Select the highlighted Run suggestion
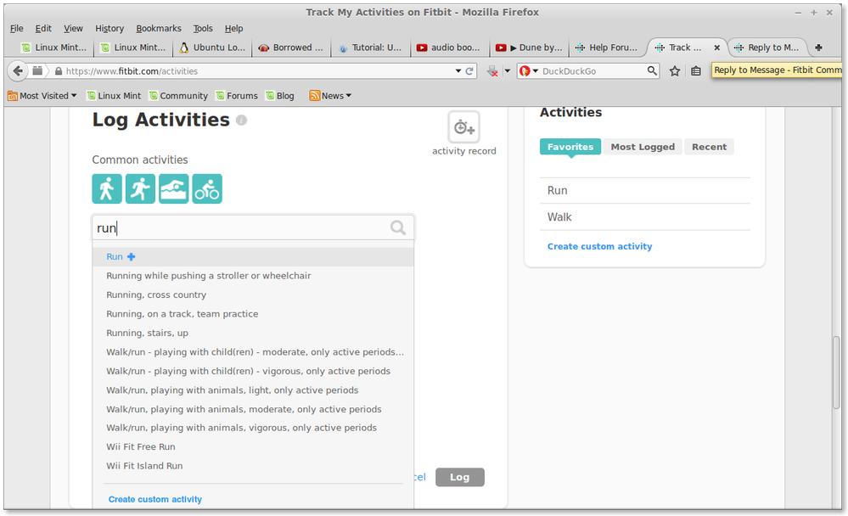Image resolution: width=848 pixels, height=516 pixels. 253,257
